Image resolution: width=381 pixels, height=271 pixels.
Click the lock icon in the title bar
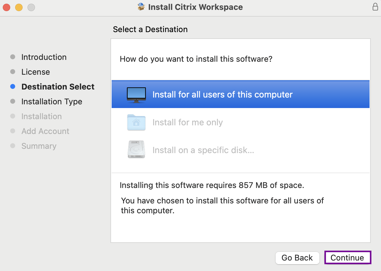pos(375,7)
